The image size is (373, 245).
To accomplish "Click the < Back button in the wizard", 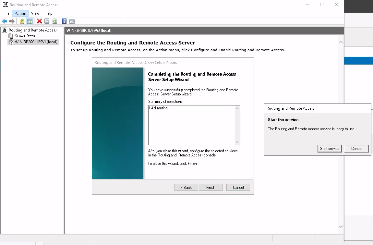I will click(186, 187).
